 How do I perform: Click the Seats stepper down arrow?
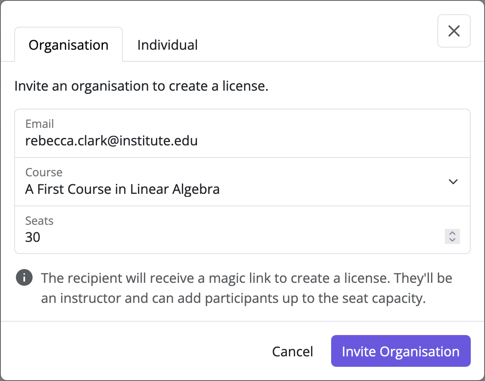[452, 239]
